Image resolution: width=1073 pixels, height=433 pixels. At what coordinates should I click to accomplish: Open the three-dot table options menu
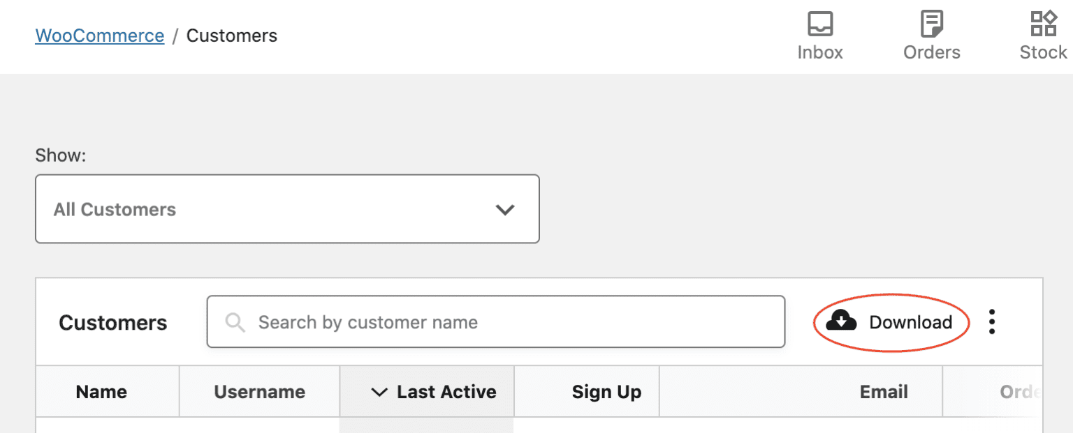[991, 322]
